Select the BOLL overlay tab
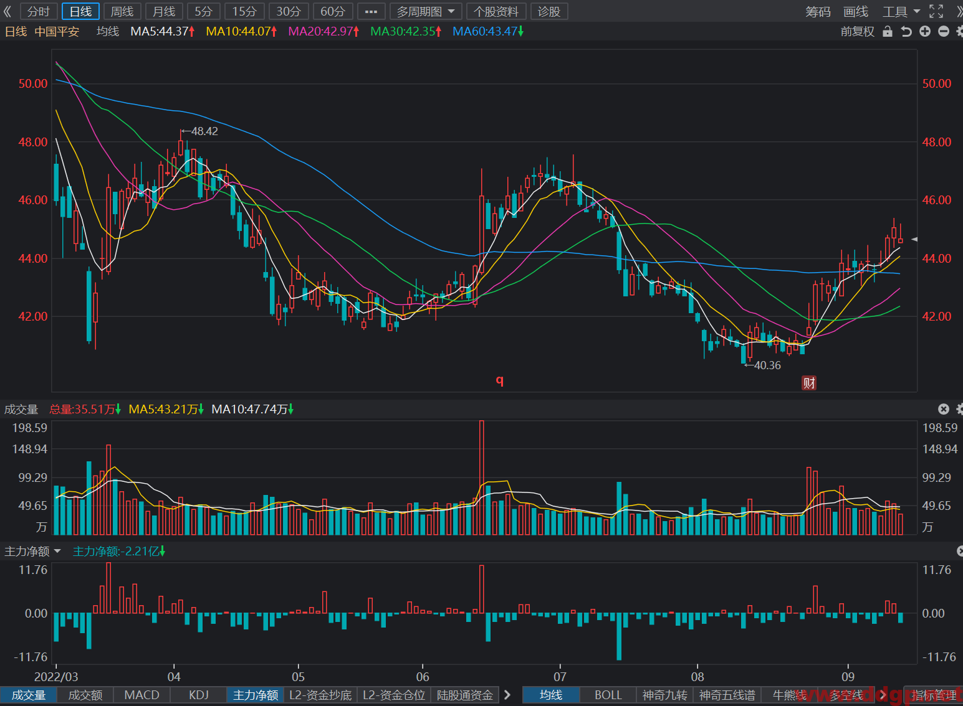The width and height of the screenshot is (963, 706). coord(608,695)
